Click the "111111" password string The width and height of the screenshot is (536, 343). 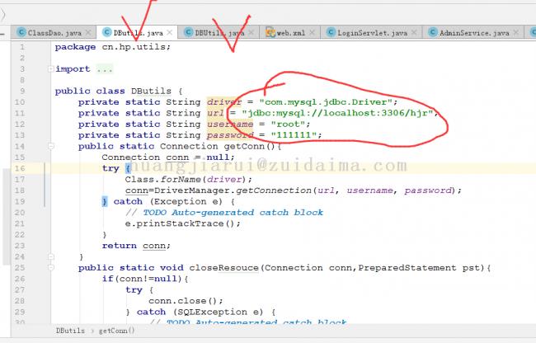click(x=294, y=135)
